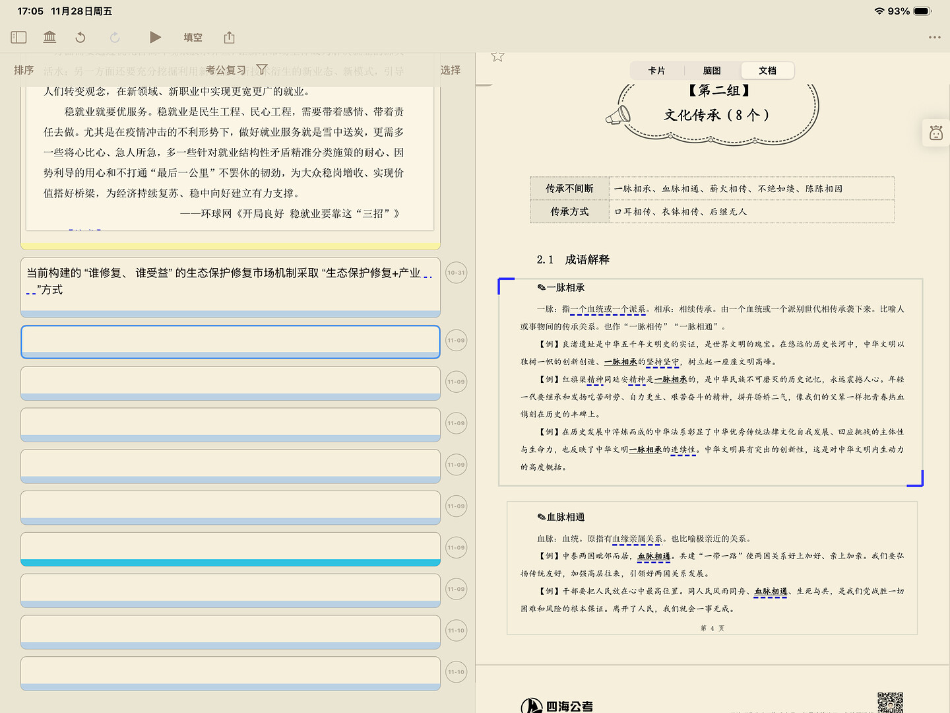
Task: Switch to the 脑图 tab
Action: pos(712,71)
